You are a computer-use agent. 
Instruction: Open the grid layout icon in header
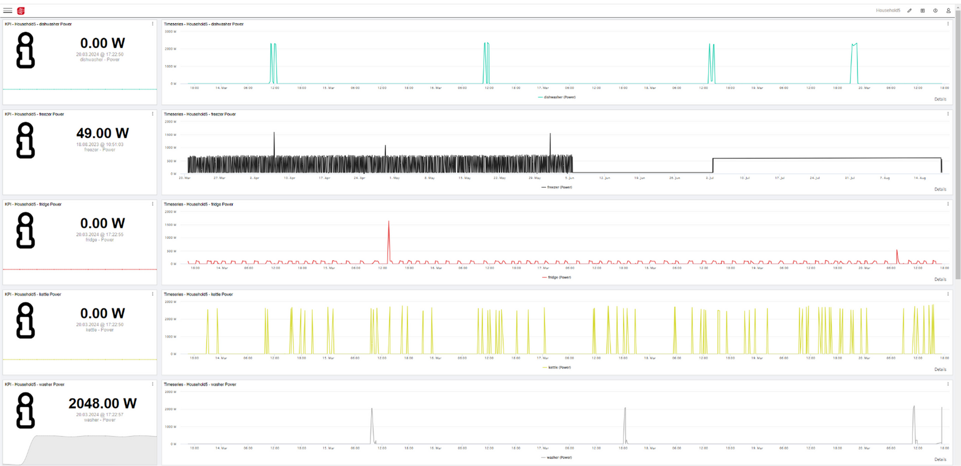coord(922,11)
